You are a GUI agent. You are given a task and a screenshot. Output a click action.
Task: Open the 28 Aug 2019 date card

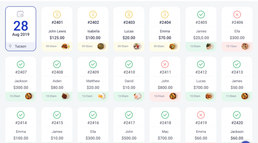coord(21,29)
